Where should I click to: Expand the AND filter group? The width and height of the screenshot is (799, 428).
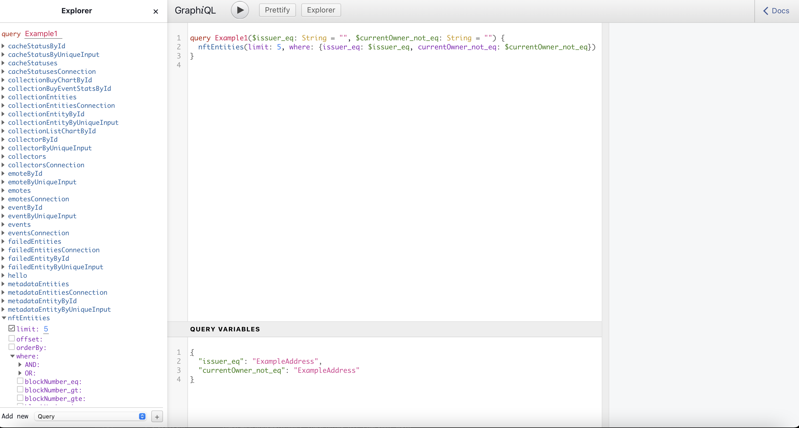20,365
